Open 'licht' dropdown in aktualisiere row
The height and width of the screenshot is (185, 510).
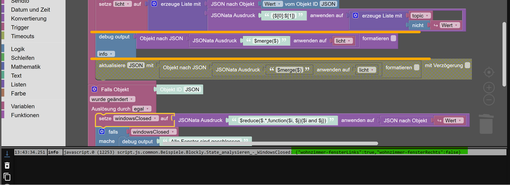367,70
